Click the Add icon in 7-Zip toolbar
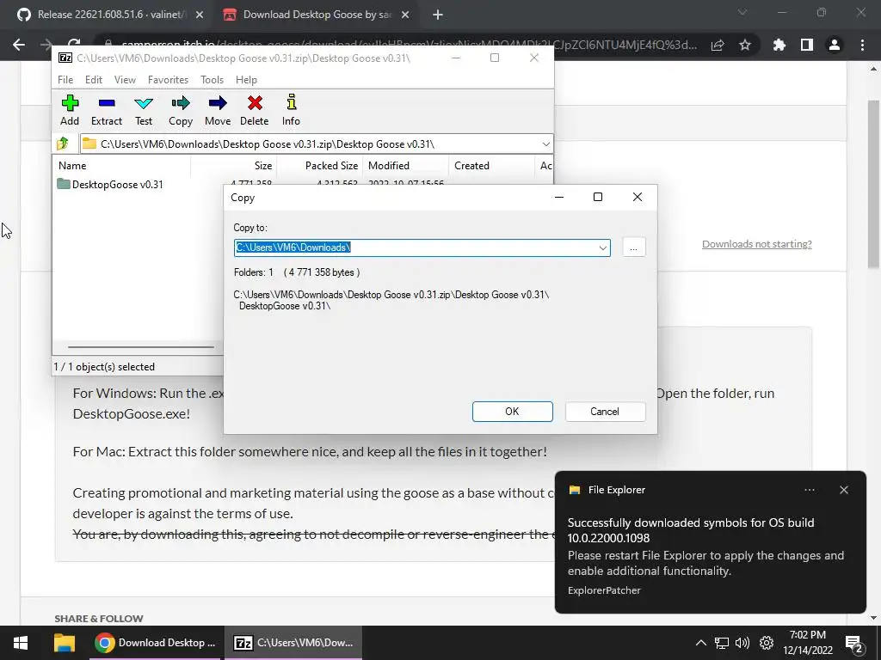This screenshot has height=660, width=881. coord(70,110)
